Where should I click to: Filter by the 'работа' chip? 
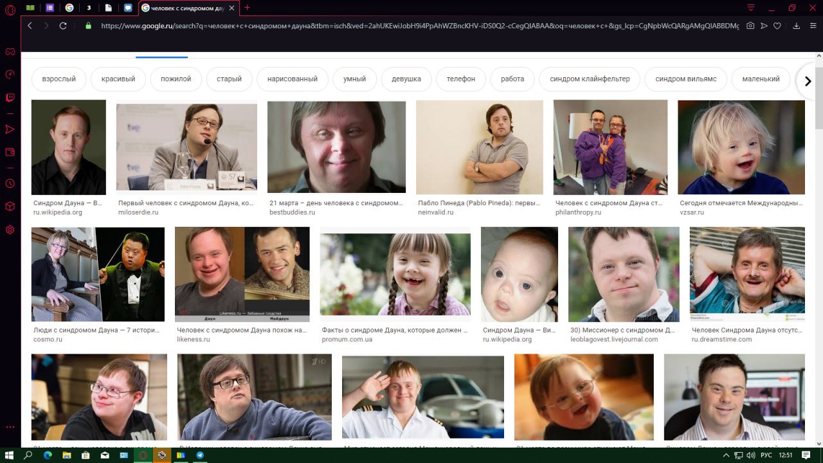[x=512, y=79]
